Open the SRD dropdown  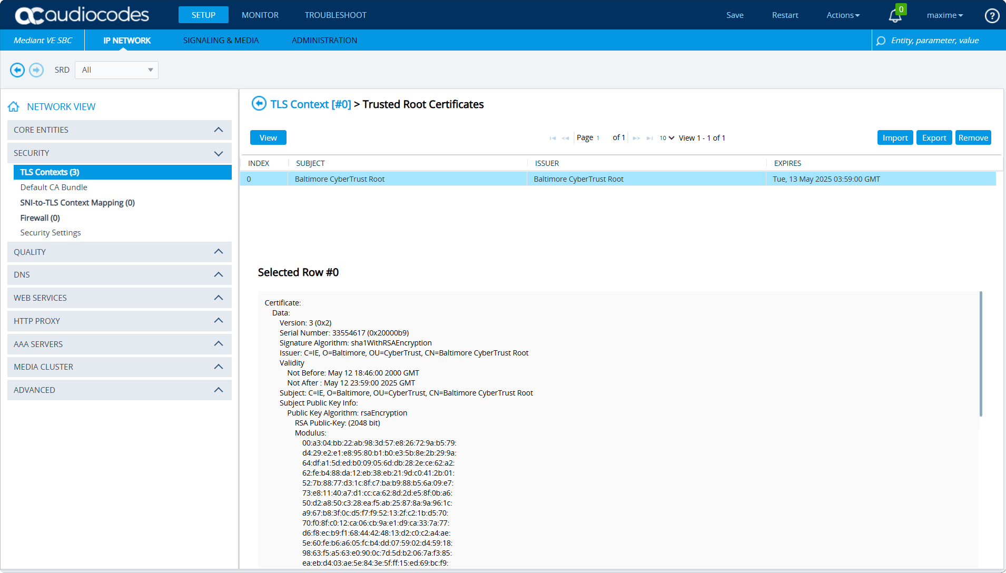click(x=116, y=70)
